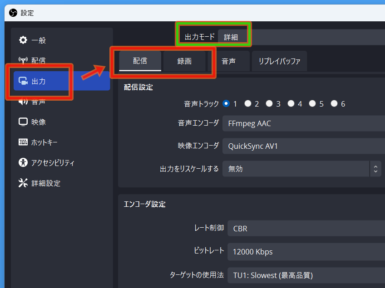Open 詳細設定 in the sidebar
This screenshot has width=385, height=288.
[62, 183]
